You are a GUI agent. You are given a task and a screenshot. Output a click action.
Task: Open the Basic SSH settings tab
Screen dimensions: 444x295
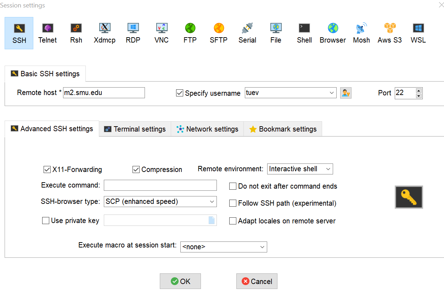click(45, 74)
